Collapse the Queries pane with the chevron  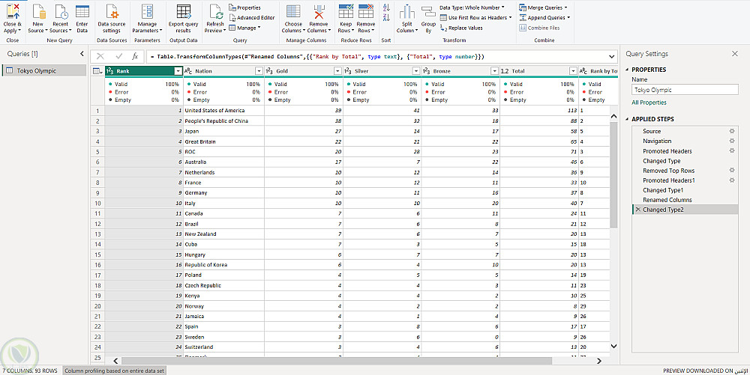[82, 54]
